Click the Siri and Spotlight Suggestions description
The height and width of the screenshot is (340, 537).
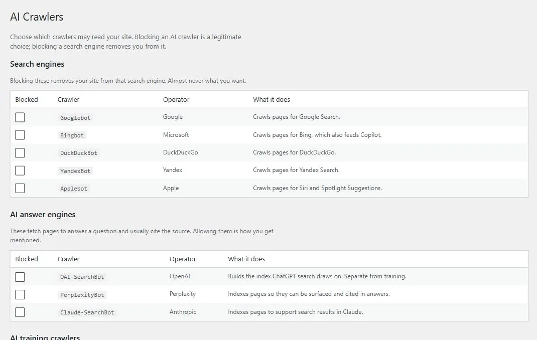tap(318, 188)
